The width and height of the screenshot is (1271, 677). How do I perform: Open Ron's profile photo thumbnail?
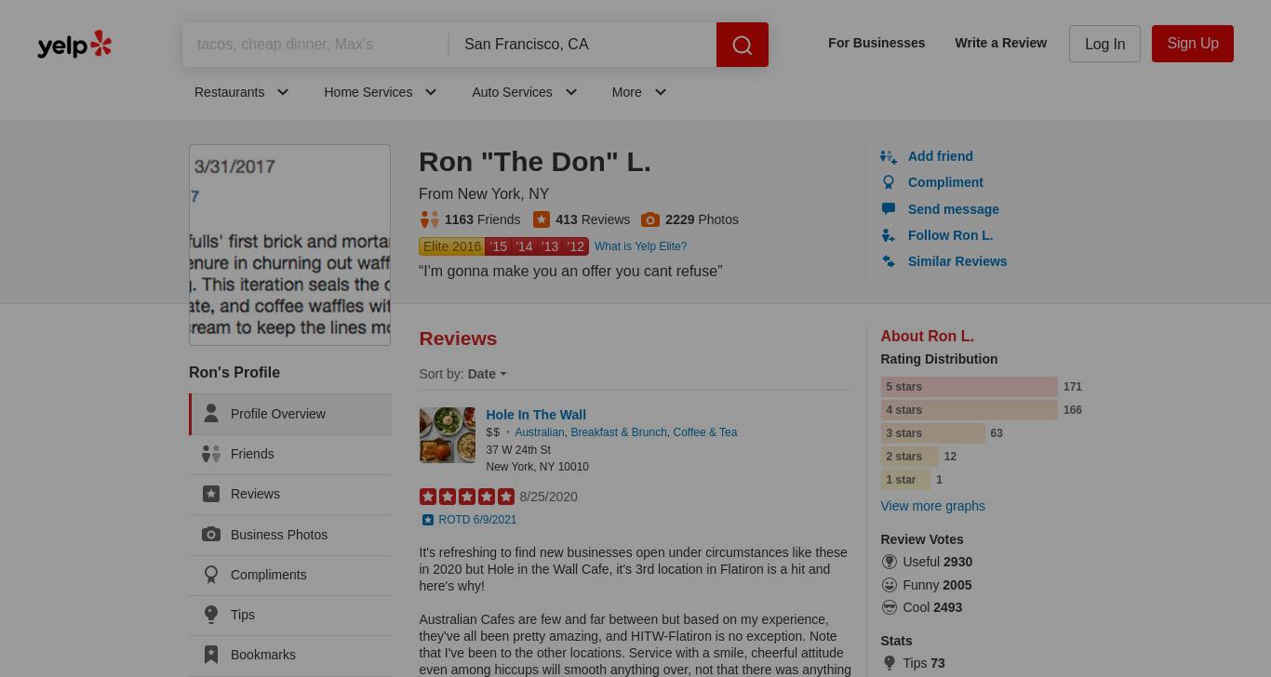click(x=290, y=245)
